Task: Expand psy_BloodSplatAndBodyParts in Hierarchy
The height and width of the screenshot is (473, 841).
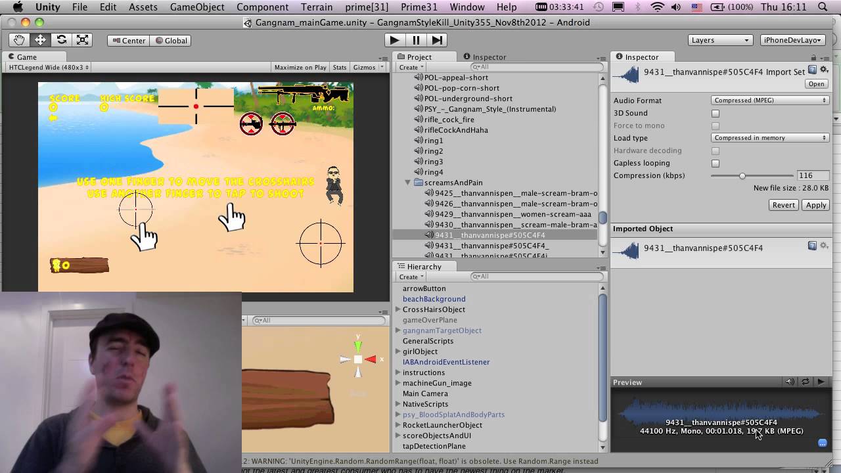Action: pyautogui.click(x=398, y=415)
